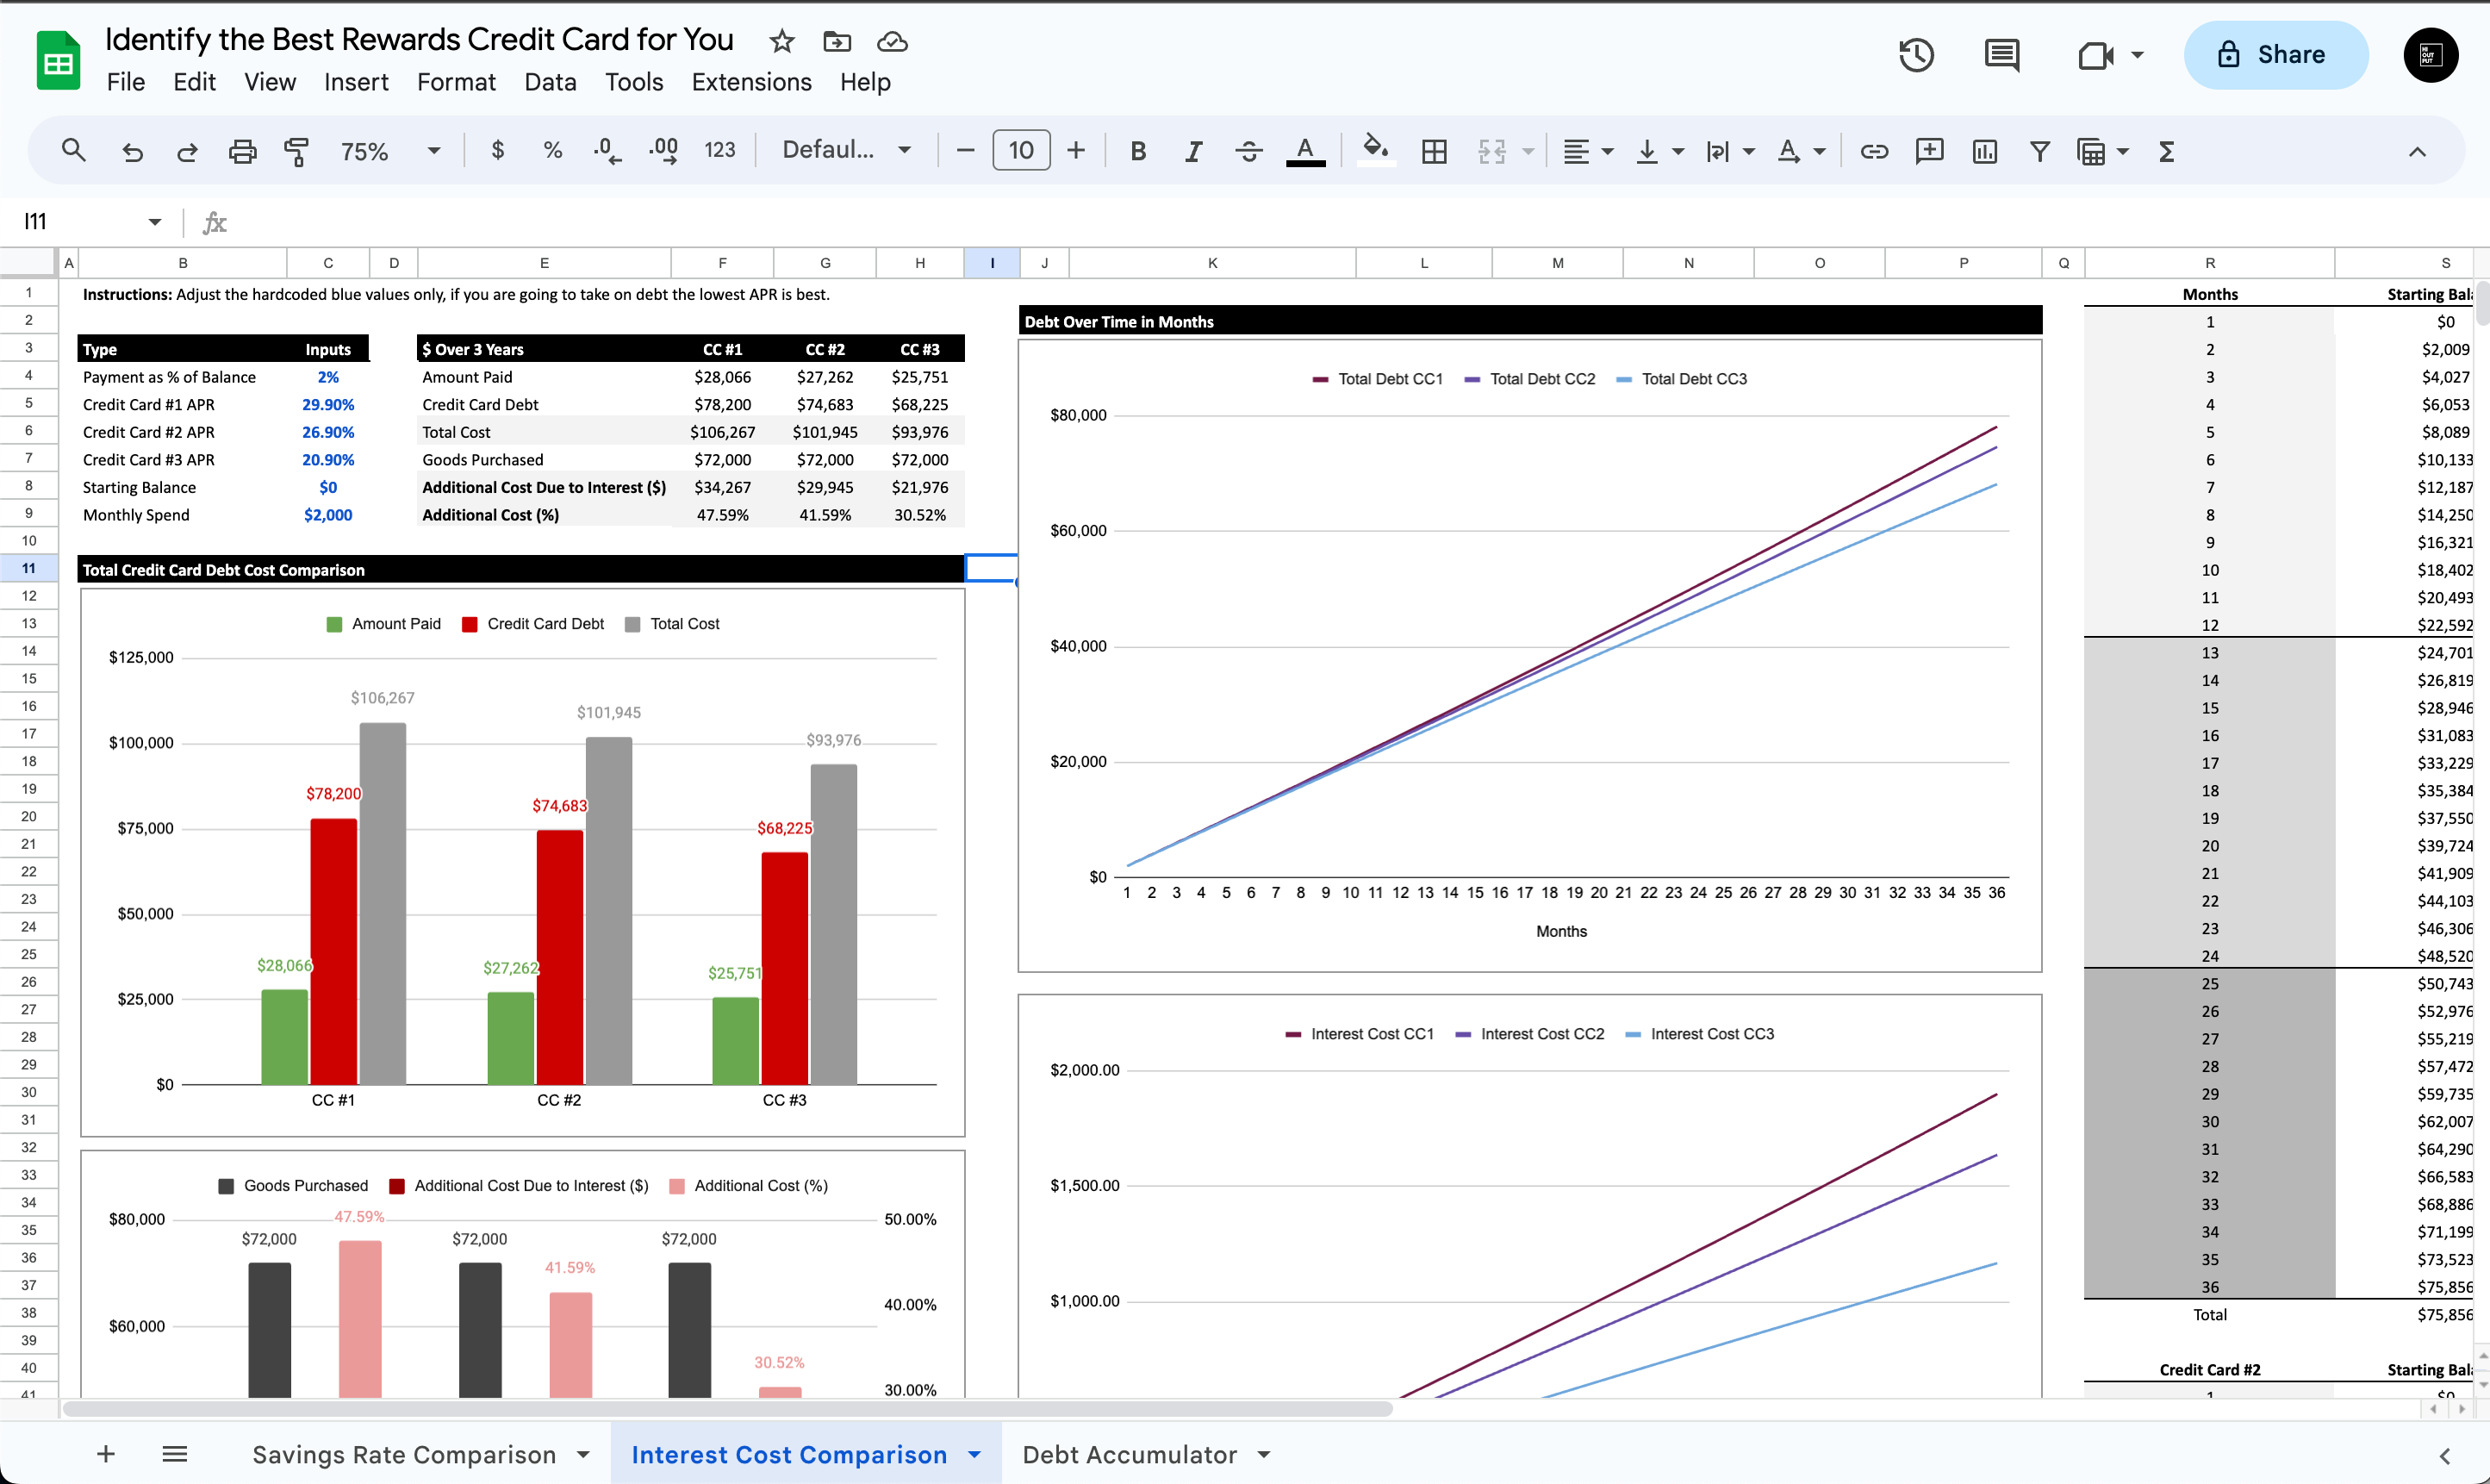Image resolution: width=2490 pixels, height=1484 pixels.
Task: Switch to Debt Accumulator sheet tab
Action: click(1129, 1455)
